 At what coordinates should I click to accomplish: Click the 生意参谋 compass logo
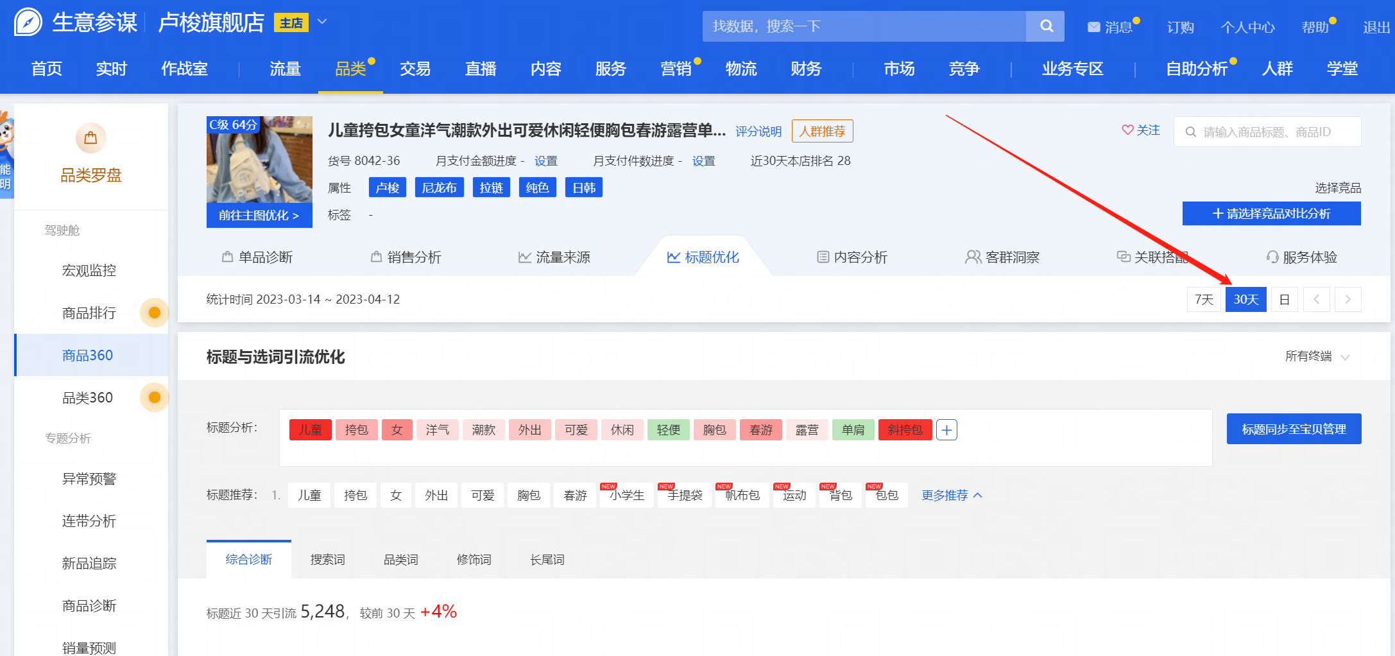pos(28,23)
